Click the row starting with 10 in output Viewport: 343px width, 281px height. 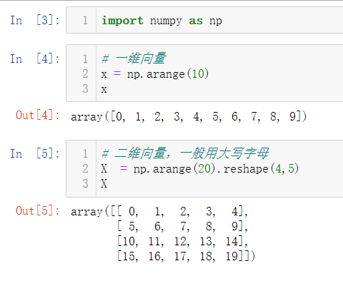[x=183, y=241]
